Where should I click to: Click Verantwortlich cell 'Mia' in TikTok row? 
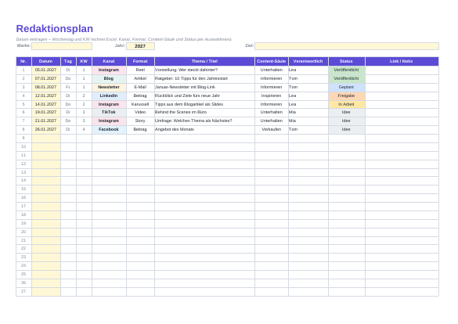pos(308,113)
